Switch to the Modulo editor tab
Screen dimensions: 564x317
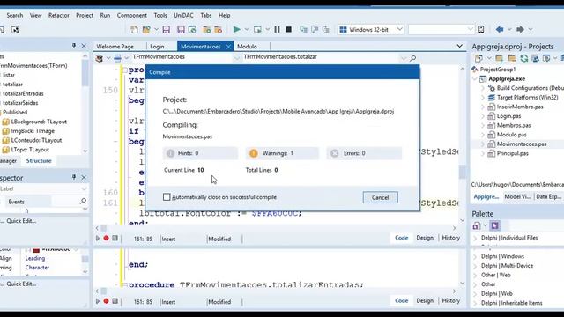(247, 47)
